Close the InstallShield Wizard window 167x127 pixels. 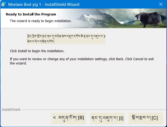click(161, 4)
